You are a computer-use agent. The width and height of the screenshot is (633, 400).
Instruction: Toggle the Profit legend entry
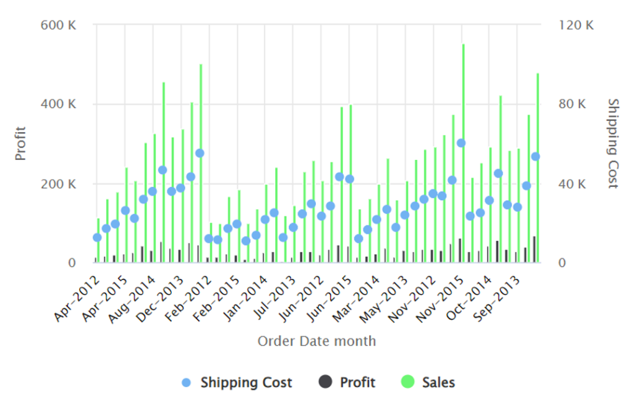pyautogui.click(x=347, y=382)
